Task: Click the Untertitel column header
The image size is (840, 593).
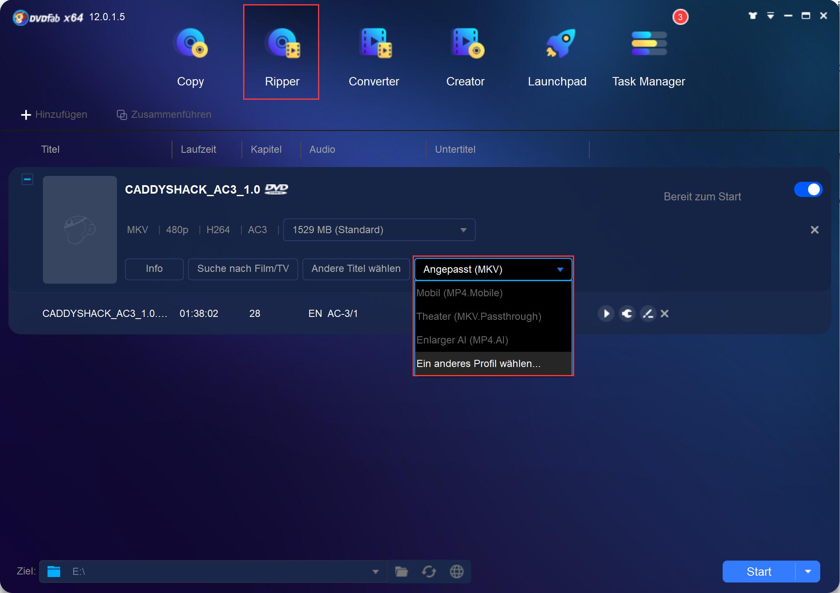Action: 455,149
